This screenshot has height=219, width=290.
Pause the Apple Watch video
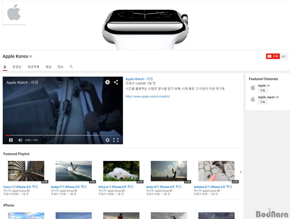[x=11, y=140]
